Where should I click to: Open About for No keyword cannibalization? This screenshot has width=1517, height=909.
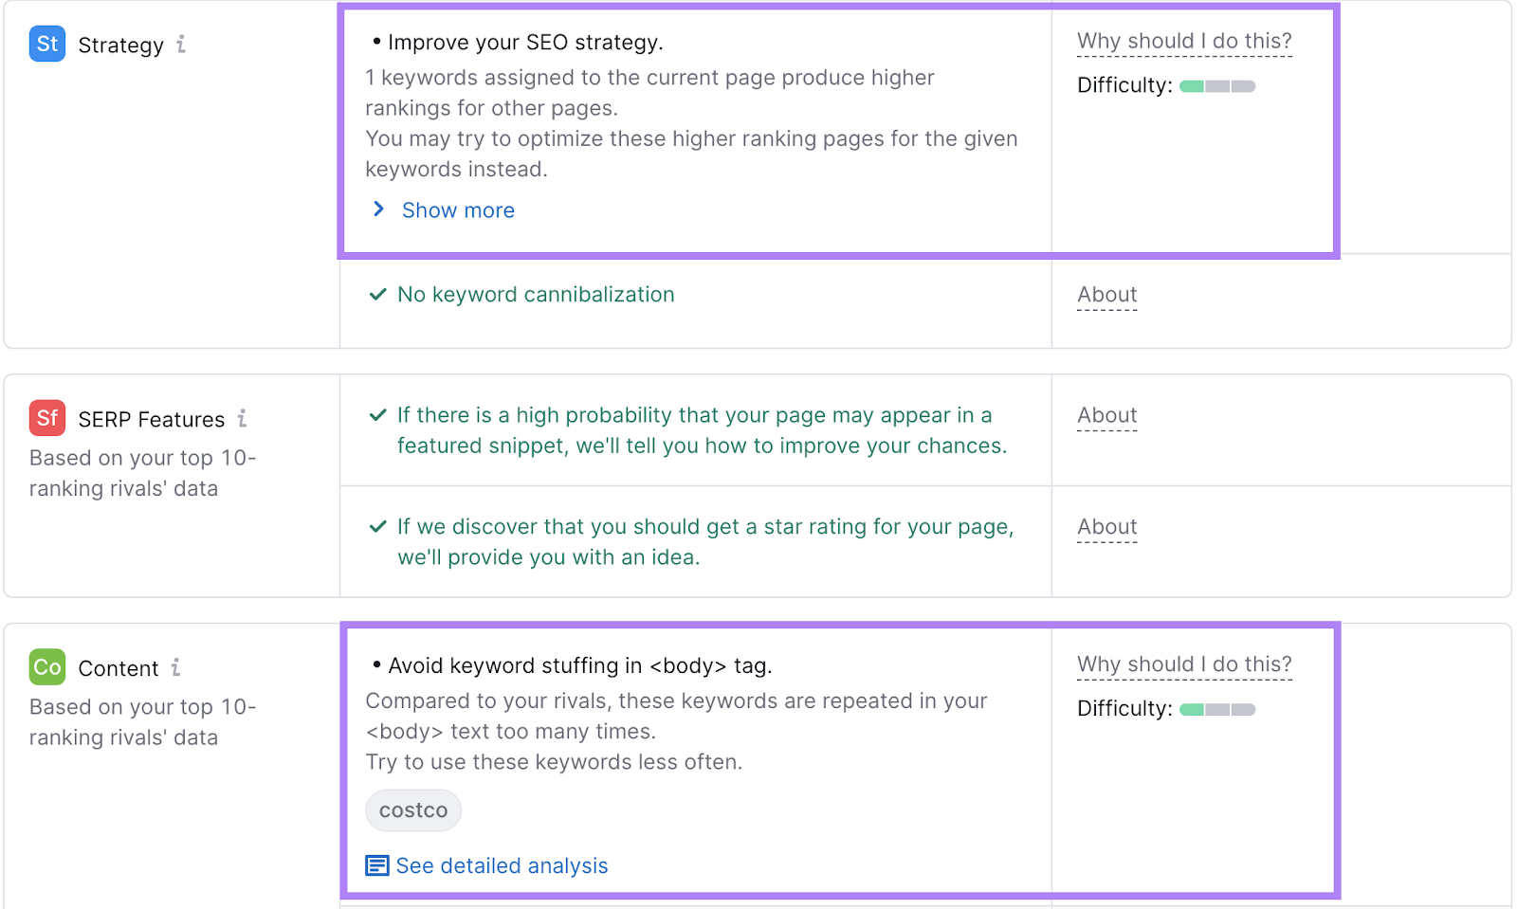click(x=1106, y=295)
